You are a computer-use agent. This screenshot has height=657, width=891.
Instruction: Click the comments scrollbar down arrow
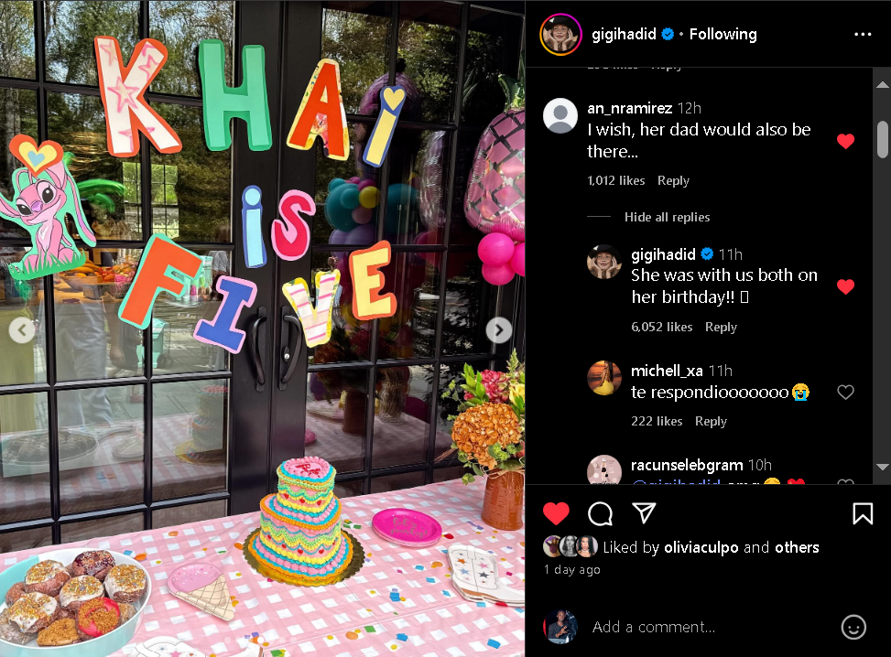click(x=882, y=467)
